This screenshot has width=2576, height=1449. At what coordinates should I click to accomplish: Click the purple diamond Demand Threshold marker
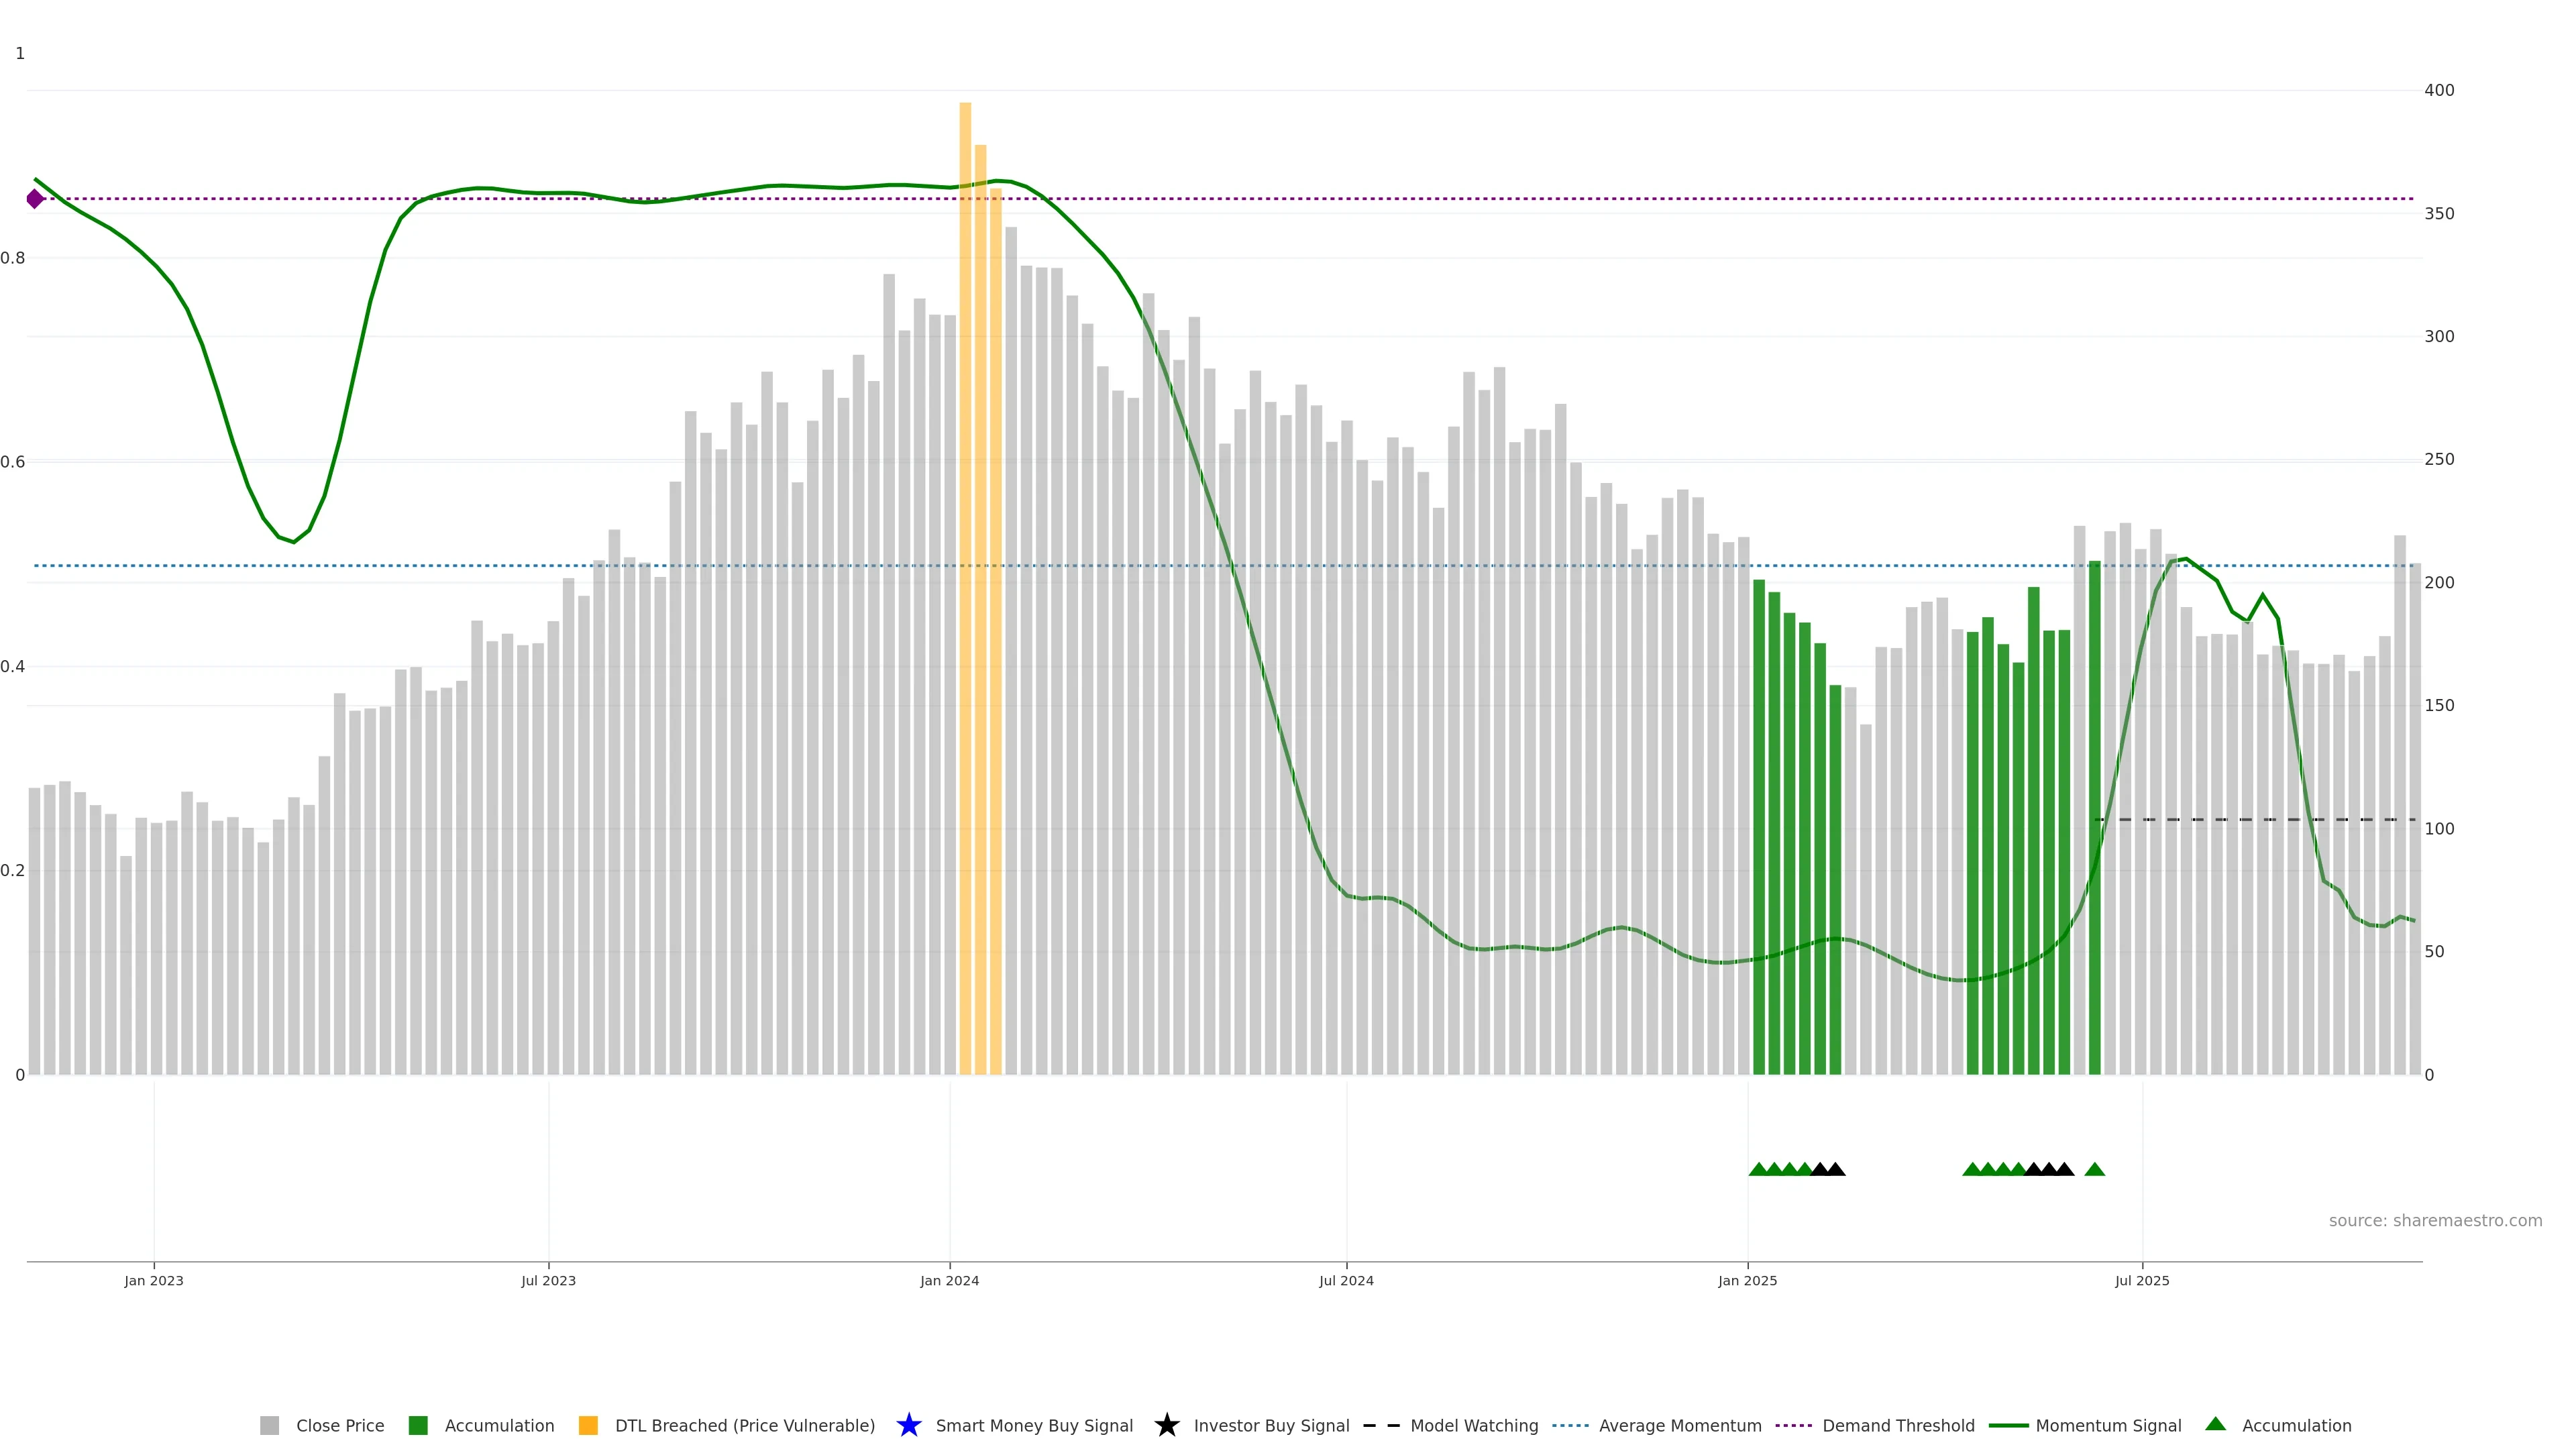35,199
